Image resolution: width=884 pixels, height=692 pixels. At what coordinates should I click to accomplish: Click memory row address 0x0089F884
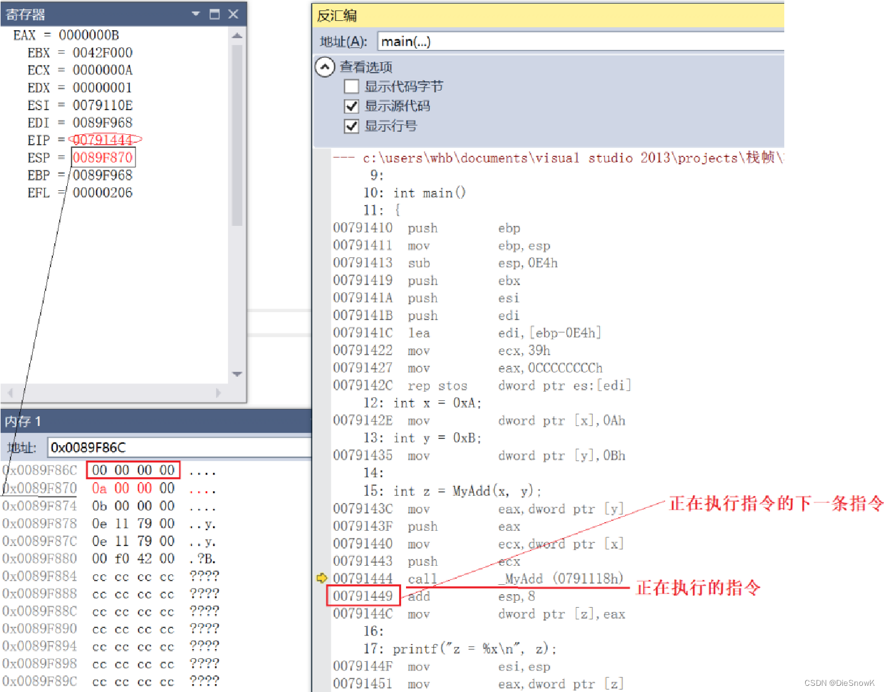(40, 576)
